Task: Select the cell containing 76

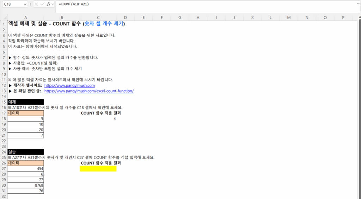Action: (25, 191)
